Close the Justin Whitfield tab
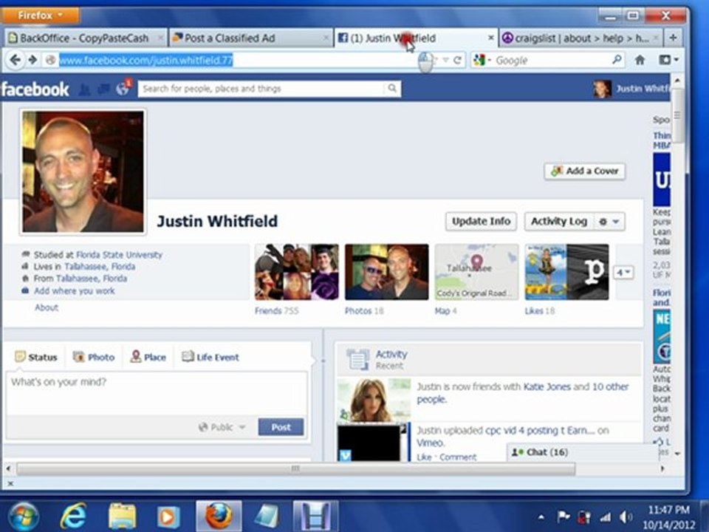The image size is (709, 532). [x=490, y=38]
